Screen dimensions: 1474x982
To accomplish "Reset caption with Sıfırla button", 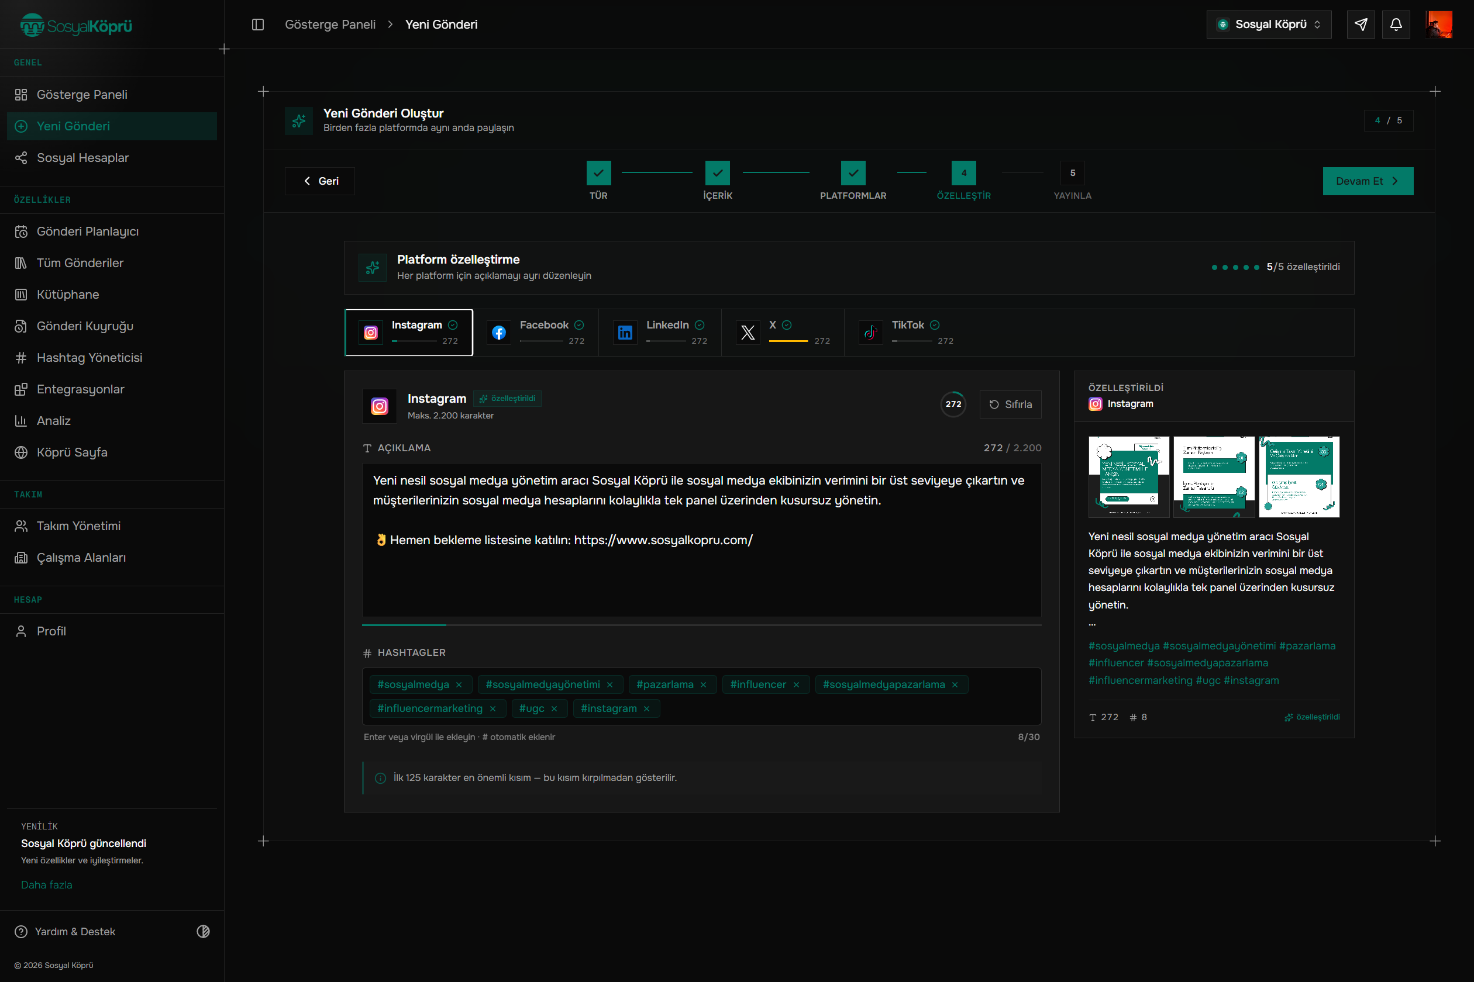I will pos(1010,404).
